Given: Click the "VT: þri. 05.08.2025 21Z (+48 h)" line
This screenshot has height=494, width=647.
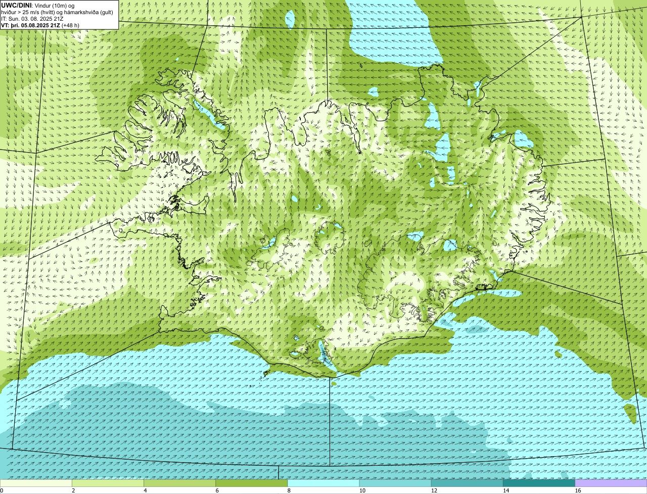Looking at the screenshot, I should coord(39,25).
